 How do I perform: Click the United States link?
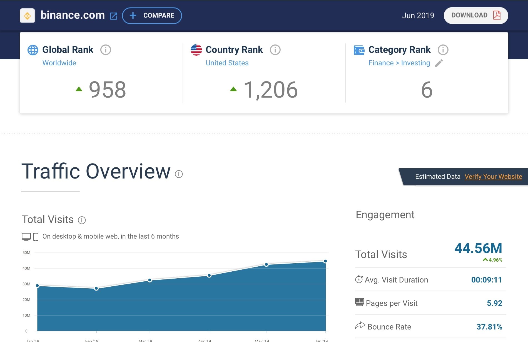227,63
